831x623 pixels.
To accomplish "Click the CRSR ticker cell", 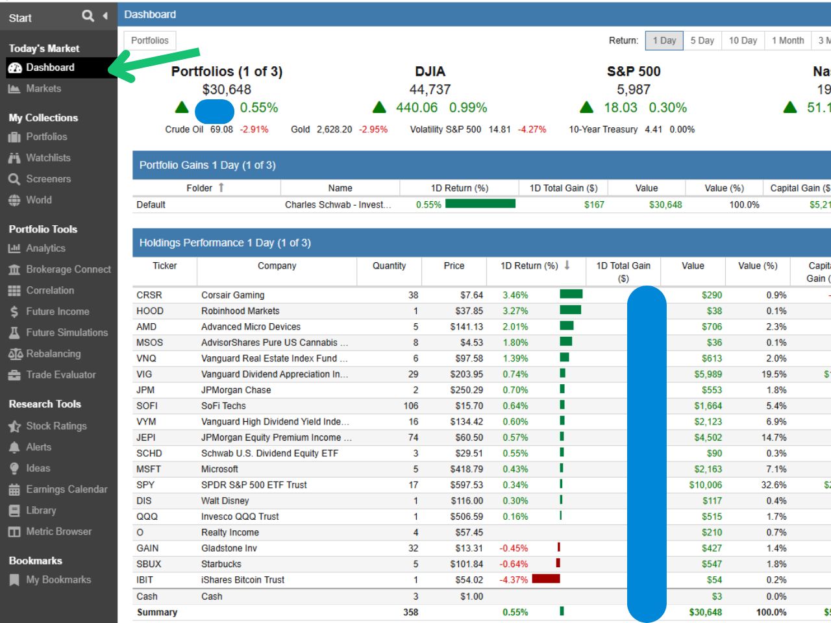I will (x=149, y=295).
